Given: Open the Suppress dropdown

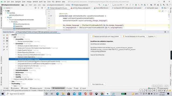Looking at the screenshot, I should click(x=152, y=36).
